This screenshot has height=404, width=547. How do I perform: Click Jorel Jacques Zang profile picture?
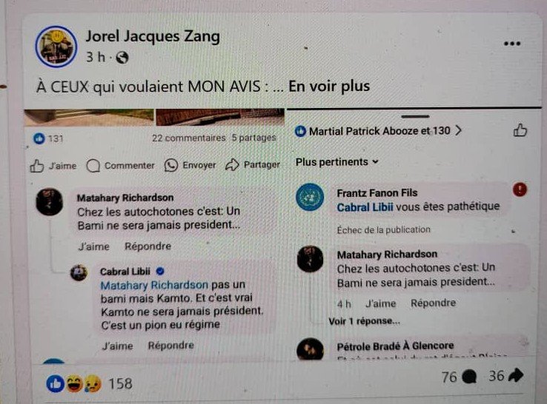coord(56,47)
